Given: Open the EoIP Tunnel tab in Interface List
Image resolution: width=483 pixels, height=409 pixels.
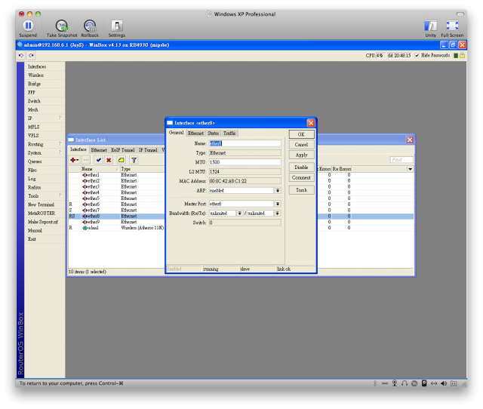Looking at the screenshot, I should click(x=122, y=150).
